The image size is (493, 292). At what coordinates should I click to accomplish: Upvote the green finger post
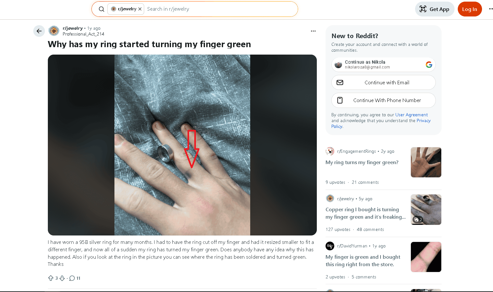click(51, 278)
